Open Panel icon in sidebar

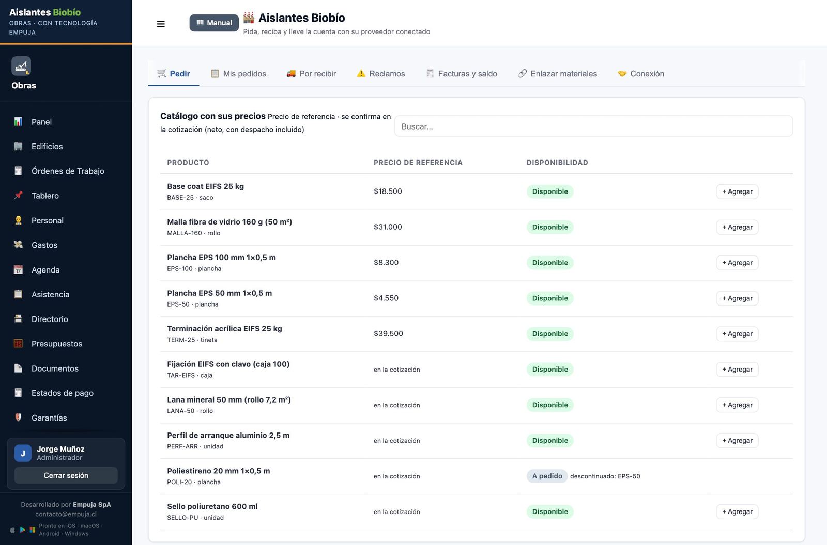pos(18,122)
